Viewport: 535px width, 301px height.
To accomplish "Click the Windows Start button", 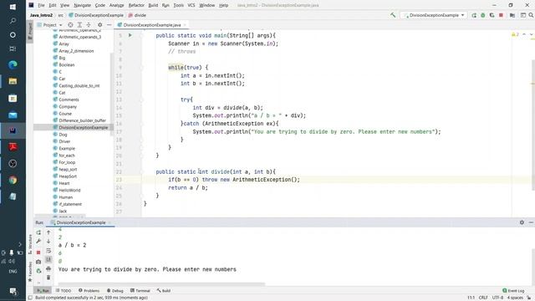I will 13,7.
